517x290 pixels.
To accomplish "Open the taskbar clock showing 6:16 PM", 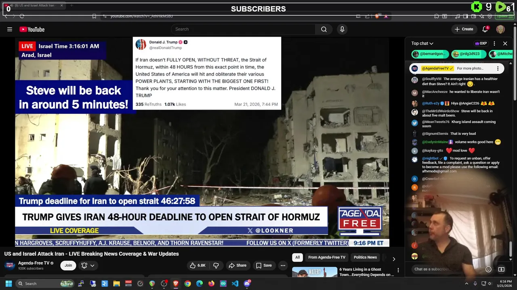I will point(505,284).
